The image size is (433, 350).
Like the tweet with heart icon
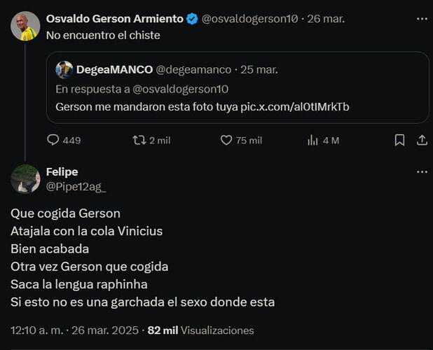coord(226,140)
